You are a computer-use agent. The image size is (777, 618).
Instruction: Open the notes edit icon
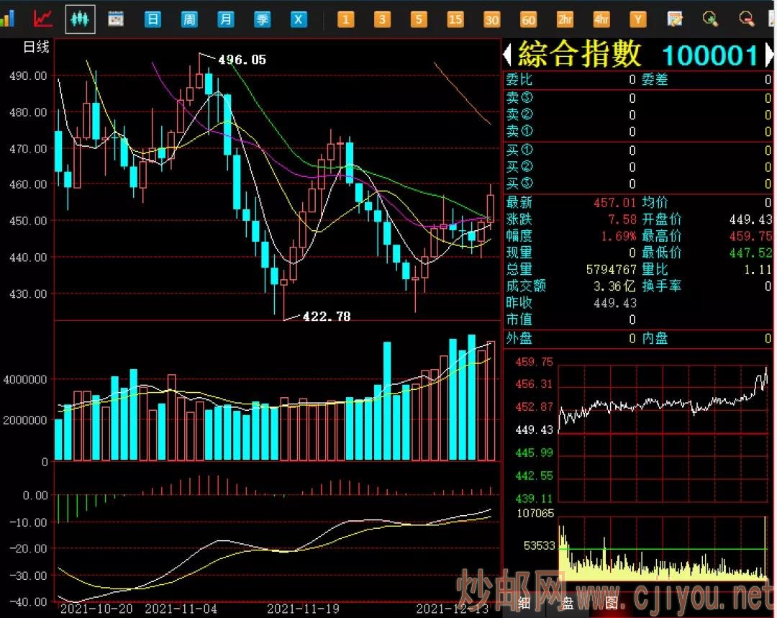[x=674, y=19]
